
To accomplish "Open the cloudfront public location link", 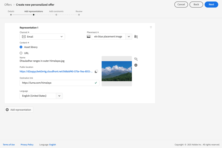I will point(56,71).
